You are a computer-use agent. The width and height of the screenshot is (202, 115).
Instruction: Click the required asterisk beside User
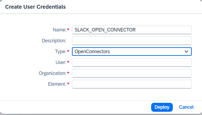[x=68, y=62]
